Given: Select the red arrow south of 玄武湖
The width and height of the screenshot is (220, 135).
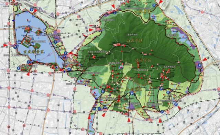Looking at the screenshot, I should [x=28, y=74].
